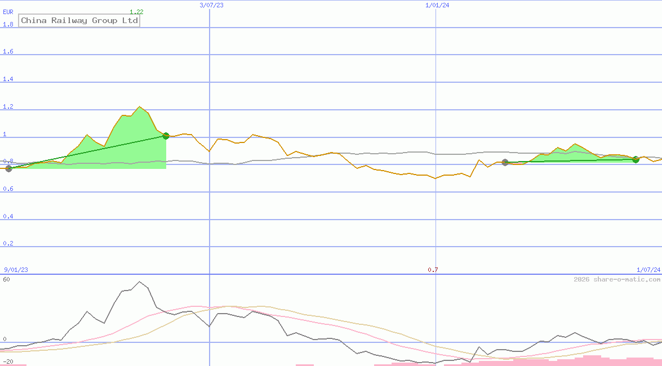Viewport: 662px width, 366px height.
Task: Click the green endpoint marker near 1/07/24
Action: point(636,159)
